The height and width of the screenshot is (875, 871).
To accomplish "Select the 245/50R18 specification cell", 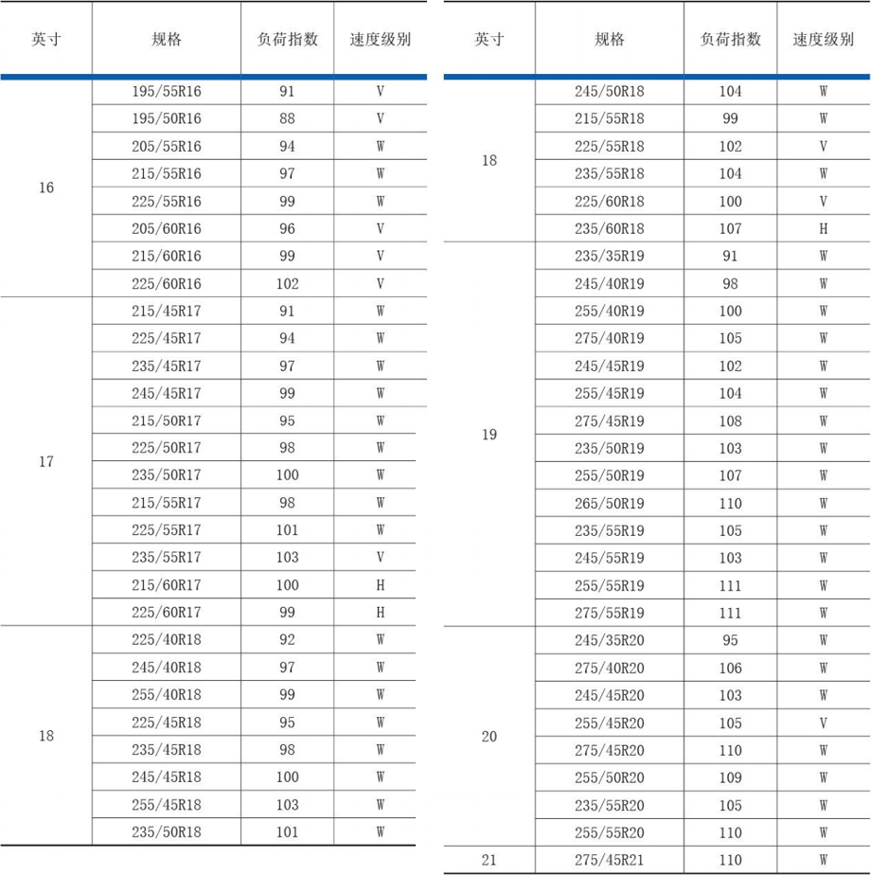I will [609, 92].
